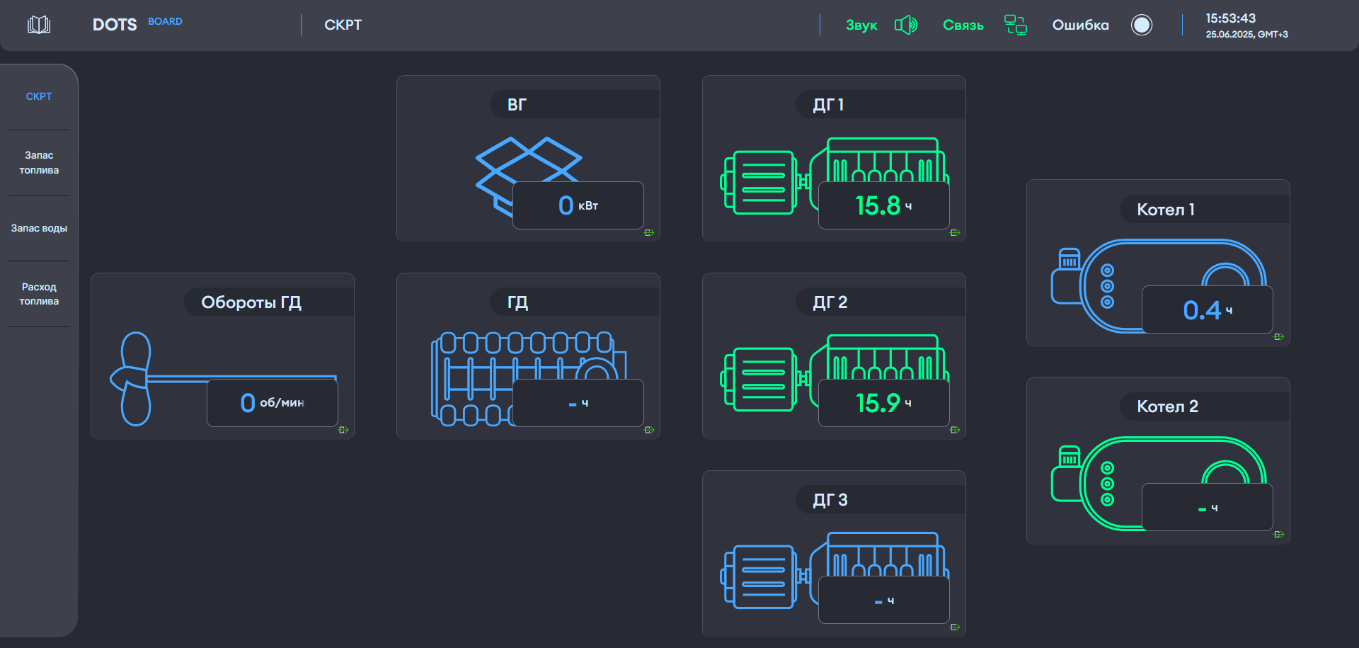The image size is (1359, 648).
Task: Click the Связь network connection icon
Action: point(1016,25)
